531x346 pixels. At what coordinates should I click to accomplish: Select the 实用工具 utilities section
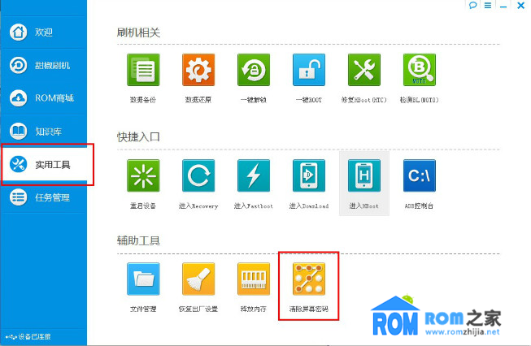[43, 164]
